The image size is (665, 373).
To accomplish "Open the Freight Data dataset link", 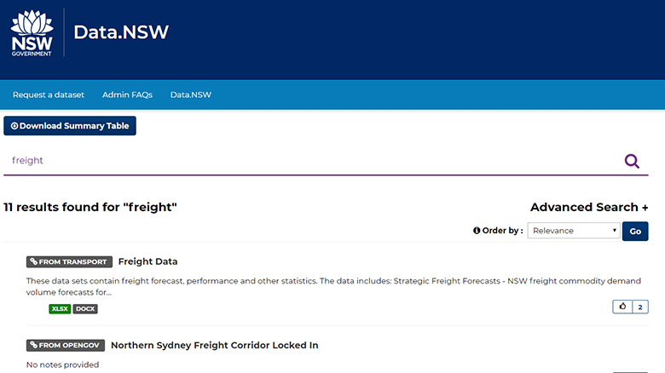I will (x=147, y=261).
